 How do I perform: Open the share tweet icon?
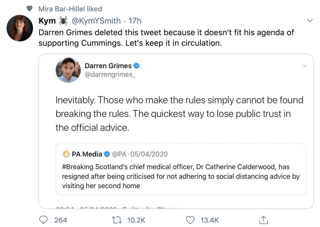(263, 220)
